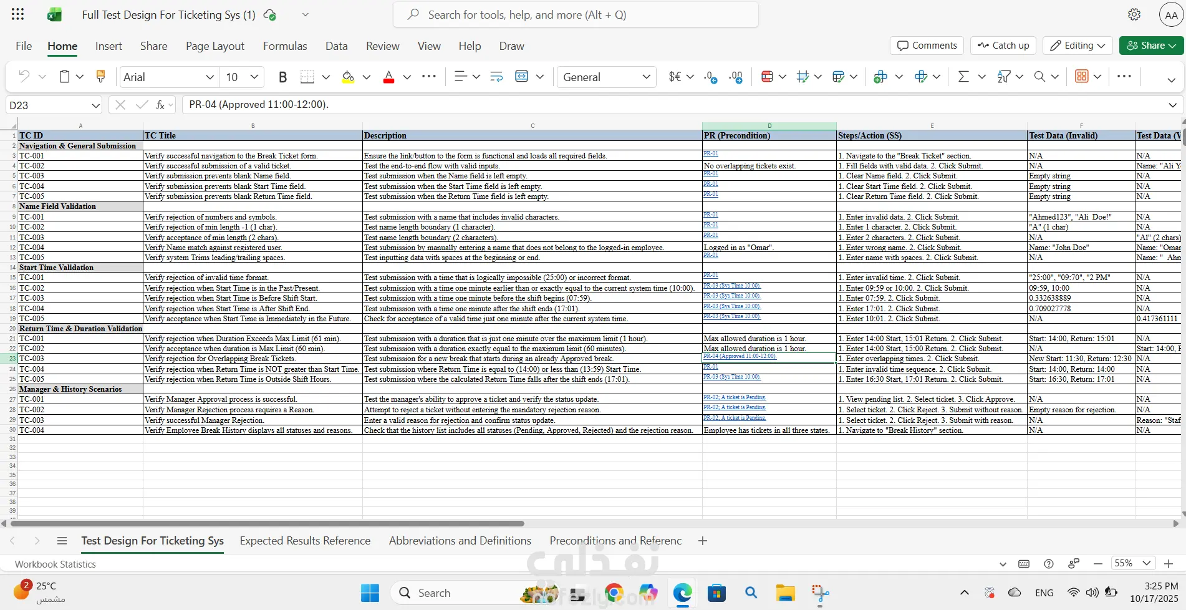Select the Format Painter tool
This screenshot has width=1186, height=610.
tap(100, 77)
